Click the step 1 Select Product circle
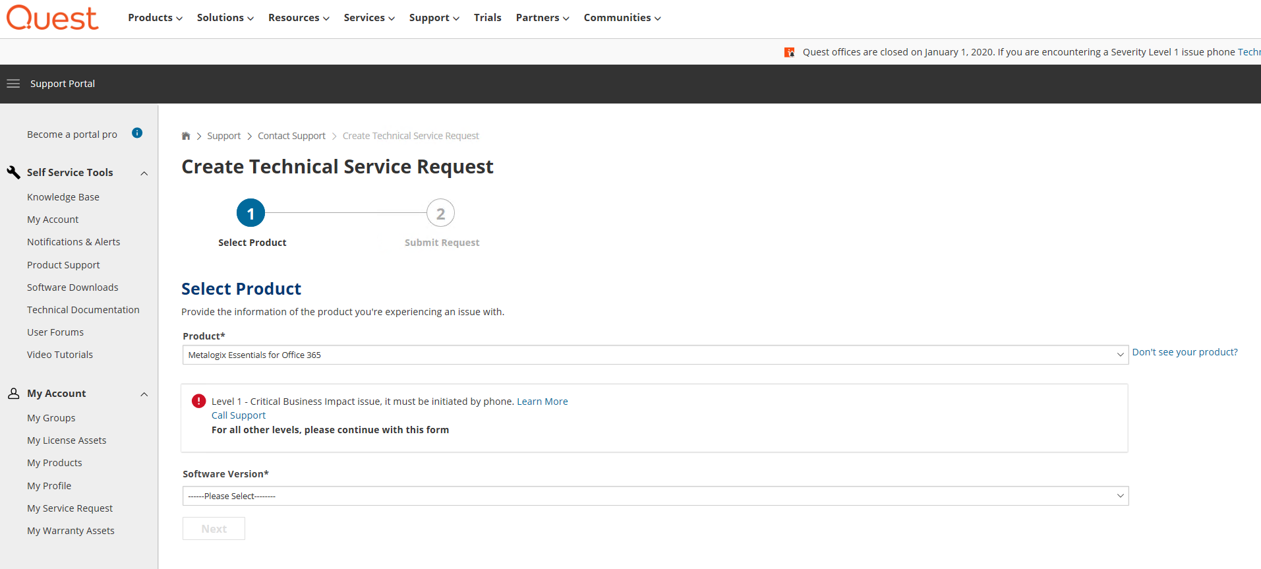Screen dimensions: 1261x569 click(x=250, y=213)
